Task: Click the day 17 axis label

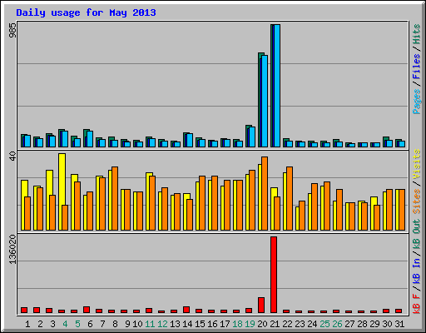Action: pos(225,324)
